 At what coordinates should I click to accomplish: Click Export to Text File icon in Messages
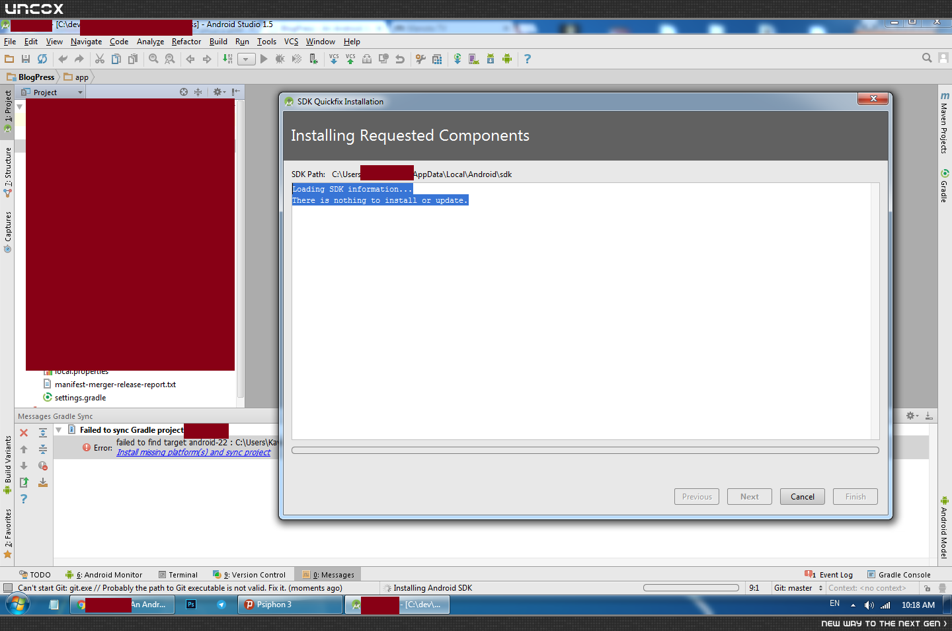pos(24,482)
